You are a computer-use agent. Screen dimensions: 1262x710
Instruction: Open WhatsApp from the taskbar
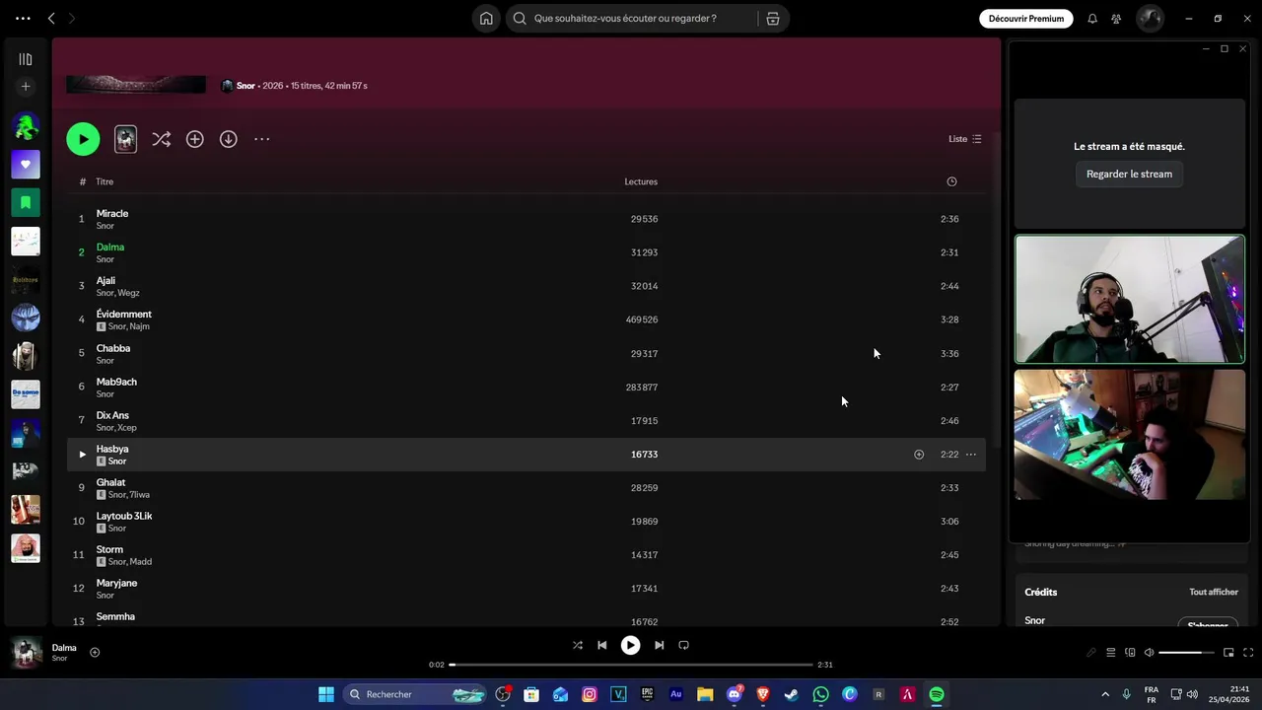coord(820,694)
